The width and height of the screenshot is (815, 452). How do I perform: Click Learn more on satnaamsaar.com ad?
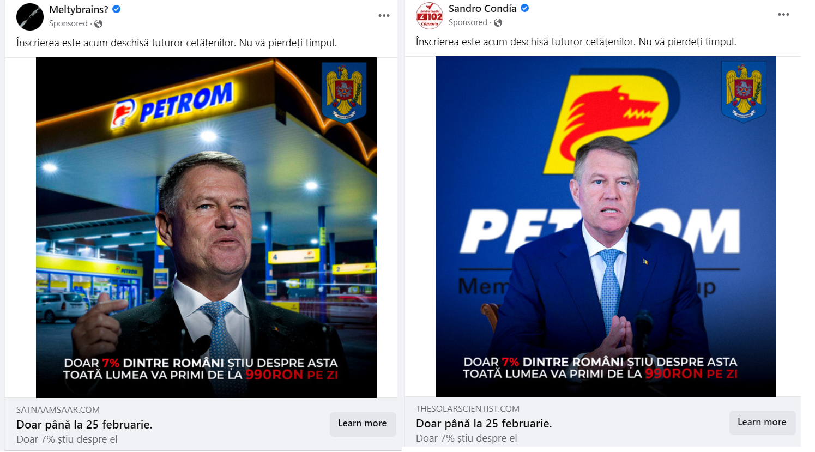[363, 424]
